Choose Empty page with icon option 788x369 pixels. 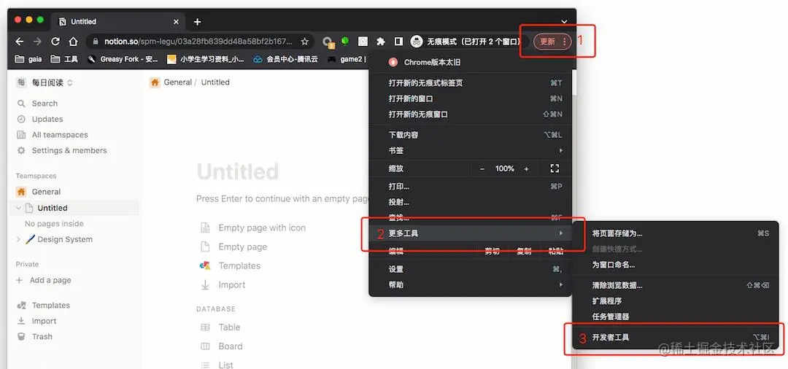253,228
